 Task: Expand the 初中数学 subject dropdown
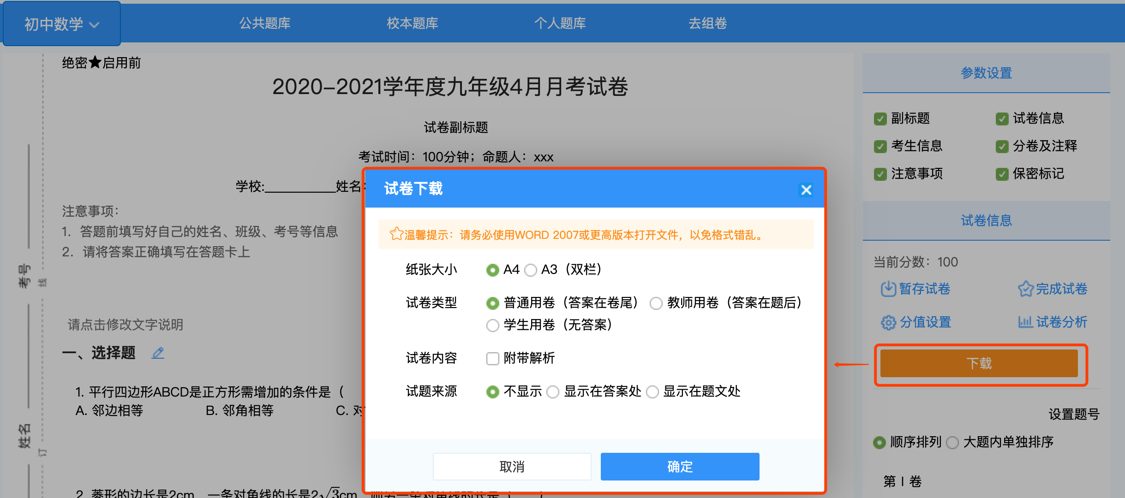[62, 24]
